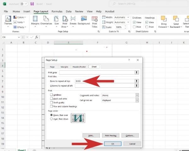Adjust the Scale percentage spinner
The height and width of the screenshot is (151, 189).
tap(125, 27)
